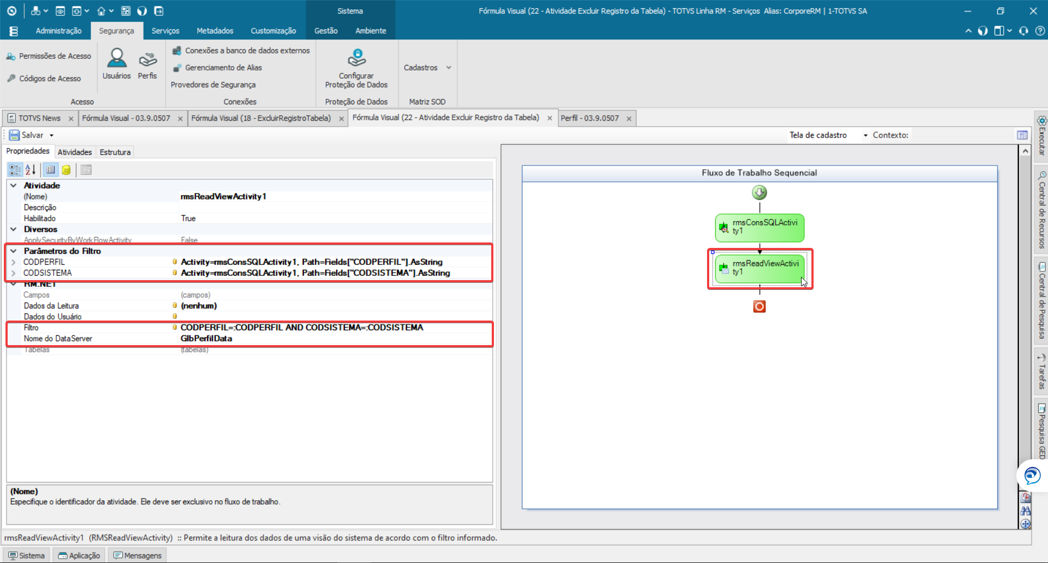The width and height of the screenshot is (1048, 563).
Task: Open the Perfis profiles icon
Action: (147, 63)
